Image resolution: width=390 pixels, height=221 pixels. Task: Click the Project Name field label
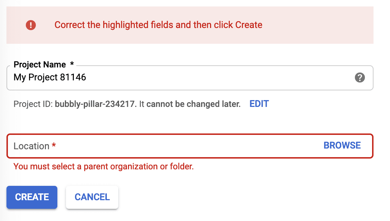[40, 65]
